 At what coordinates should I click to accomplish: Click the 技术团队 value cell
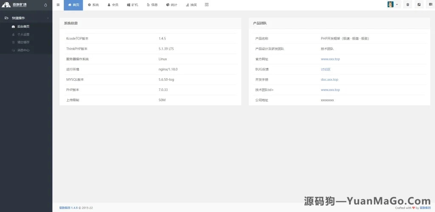click(x=327, y=49)
